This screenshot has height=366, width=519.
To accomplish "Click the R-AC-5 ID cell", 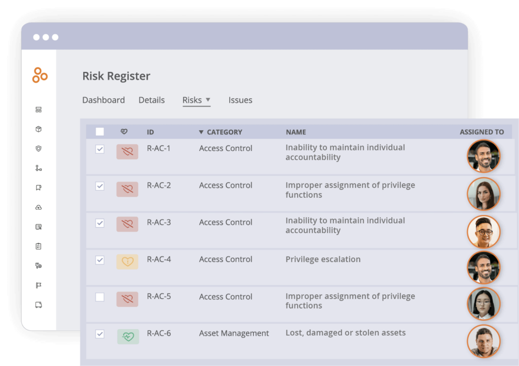I will coord(159,296).
